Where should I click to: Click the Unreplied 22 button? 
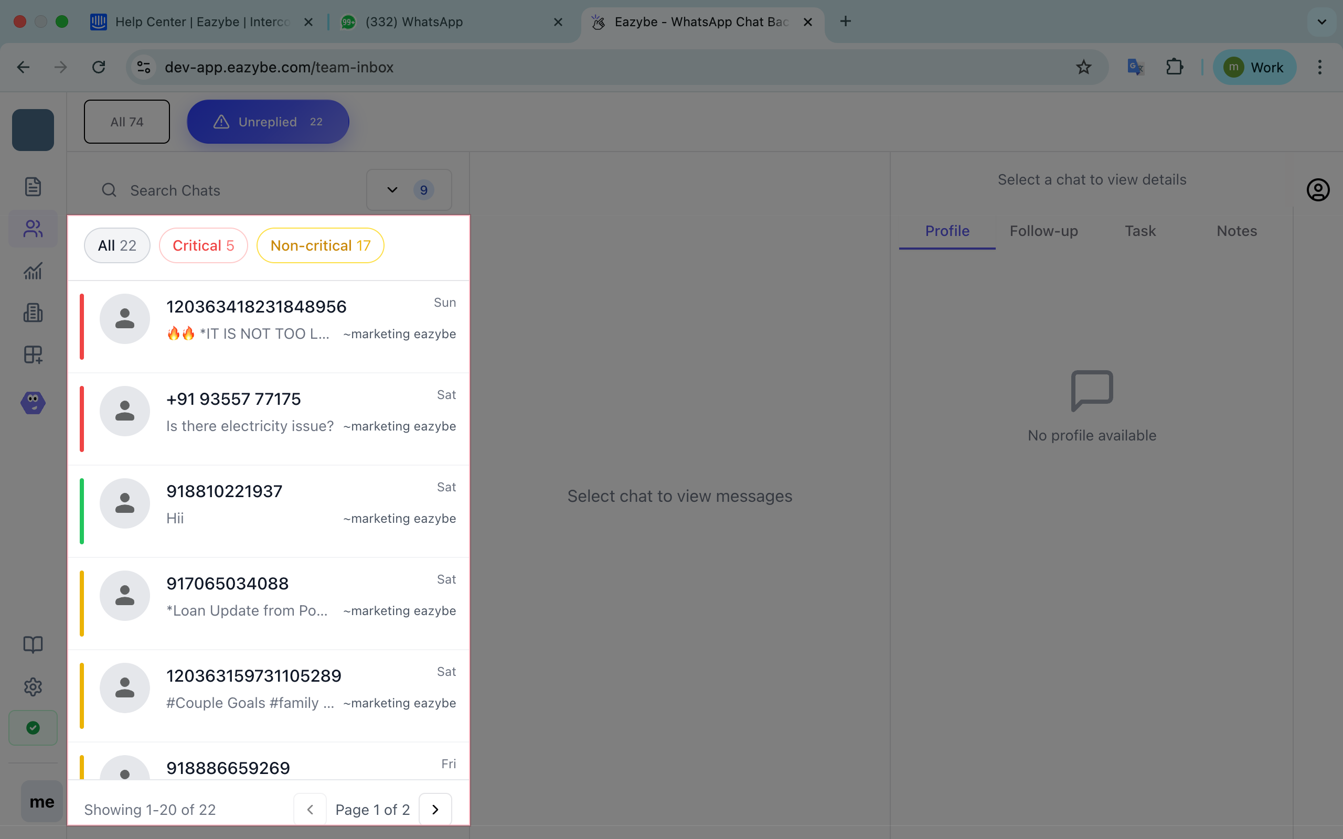(x=268, y=122)
